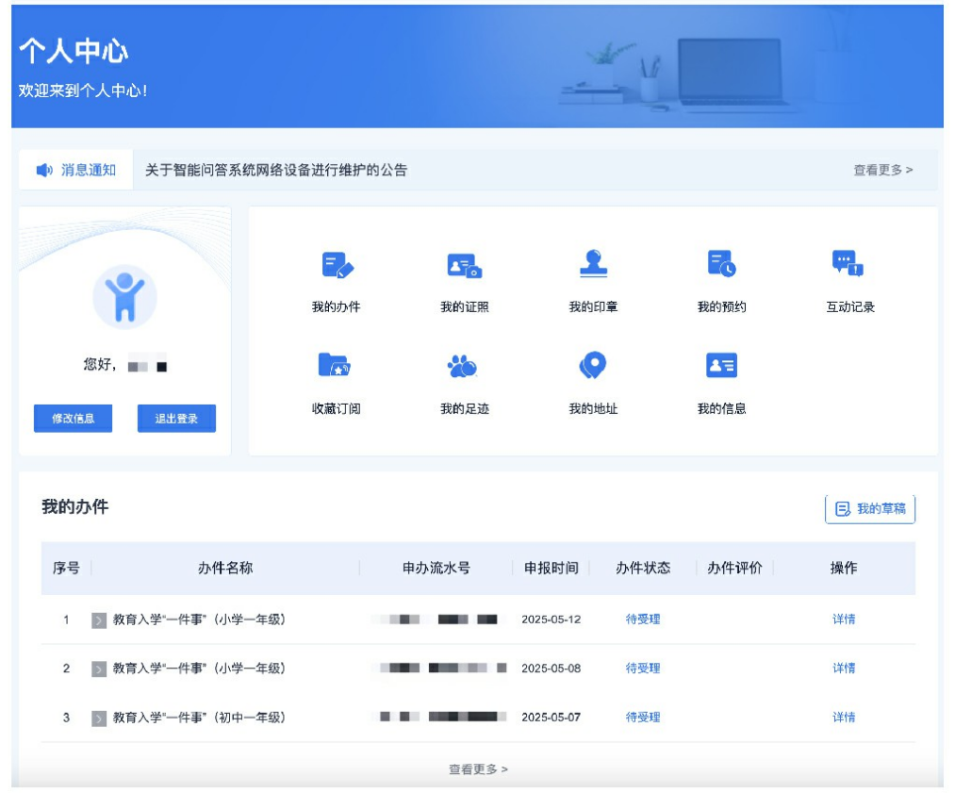This screenshot has height=793, width=955.
Task: Open the 我的草稿 drafts button
Action: 870,509
